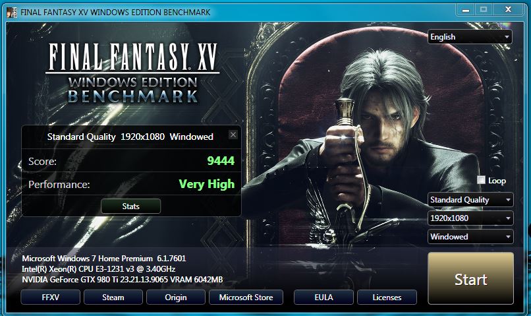Start the benchmark with the Start button
The height and width of the screenshot is (316, 531).
pos(471,278)
